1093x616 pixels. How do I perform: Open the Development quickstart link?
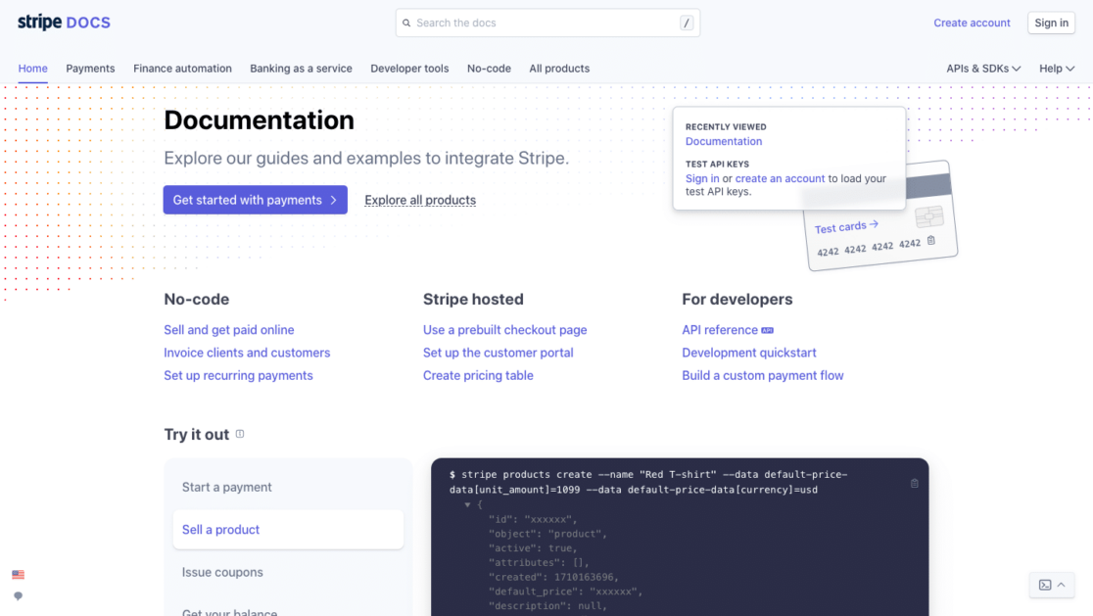748,353
